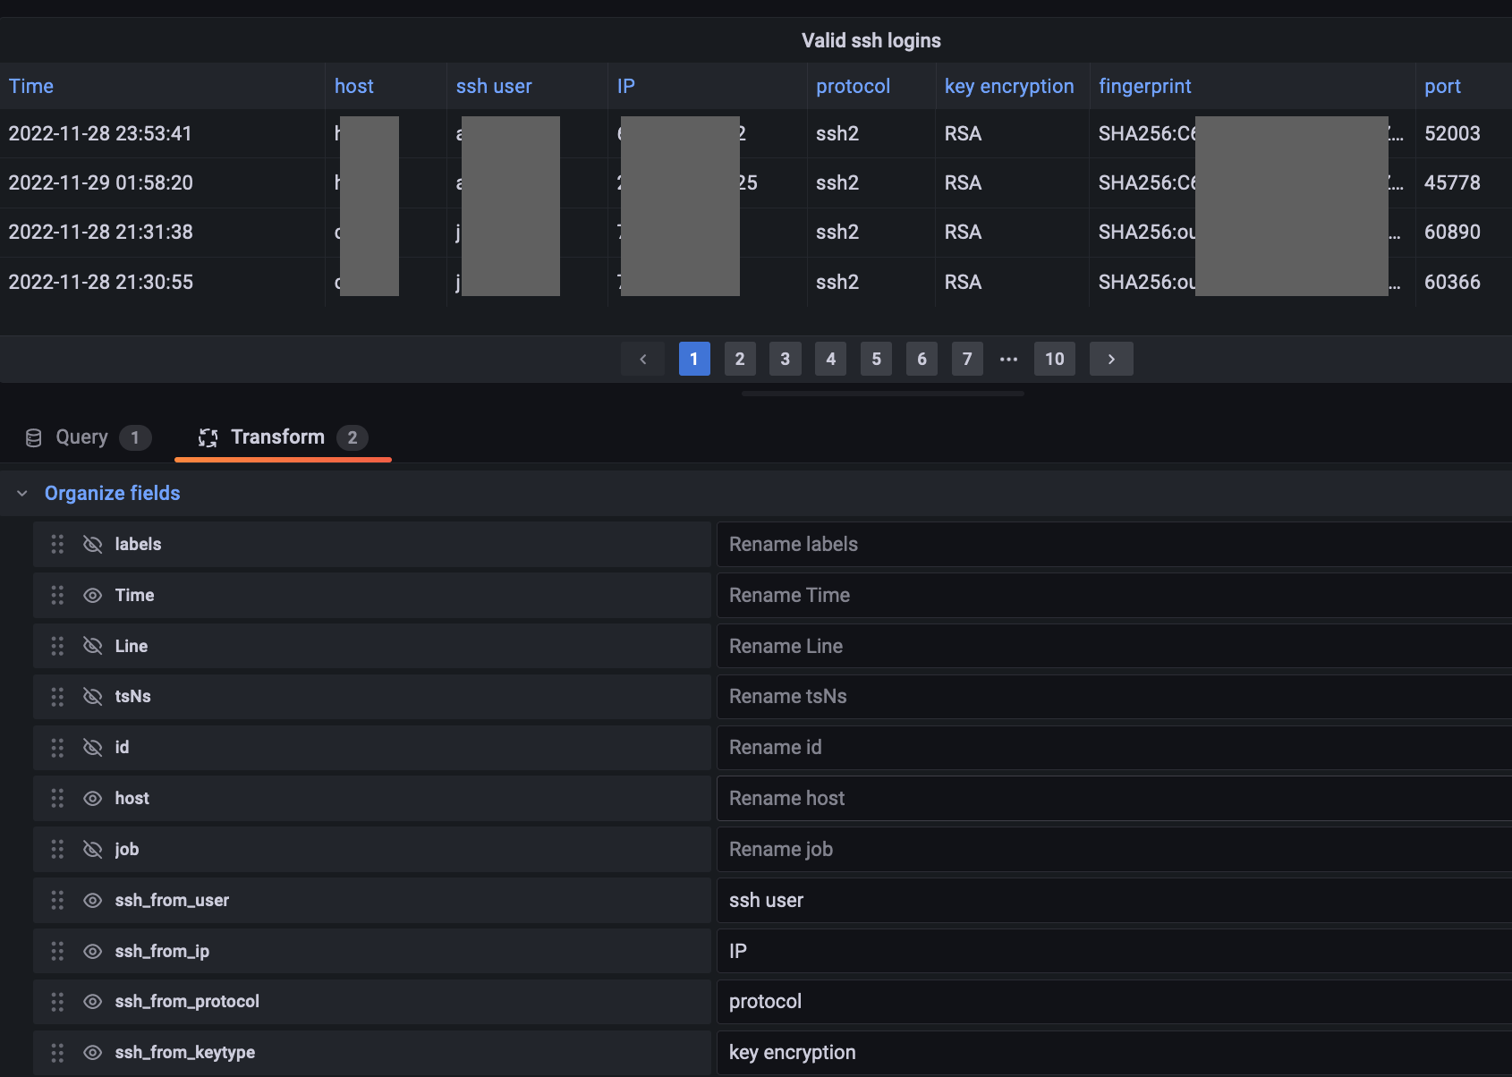Click the drag handle next to ssh_from_user field
Viewport: 1512px width, 1077px height.
coord(57,900)
